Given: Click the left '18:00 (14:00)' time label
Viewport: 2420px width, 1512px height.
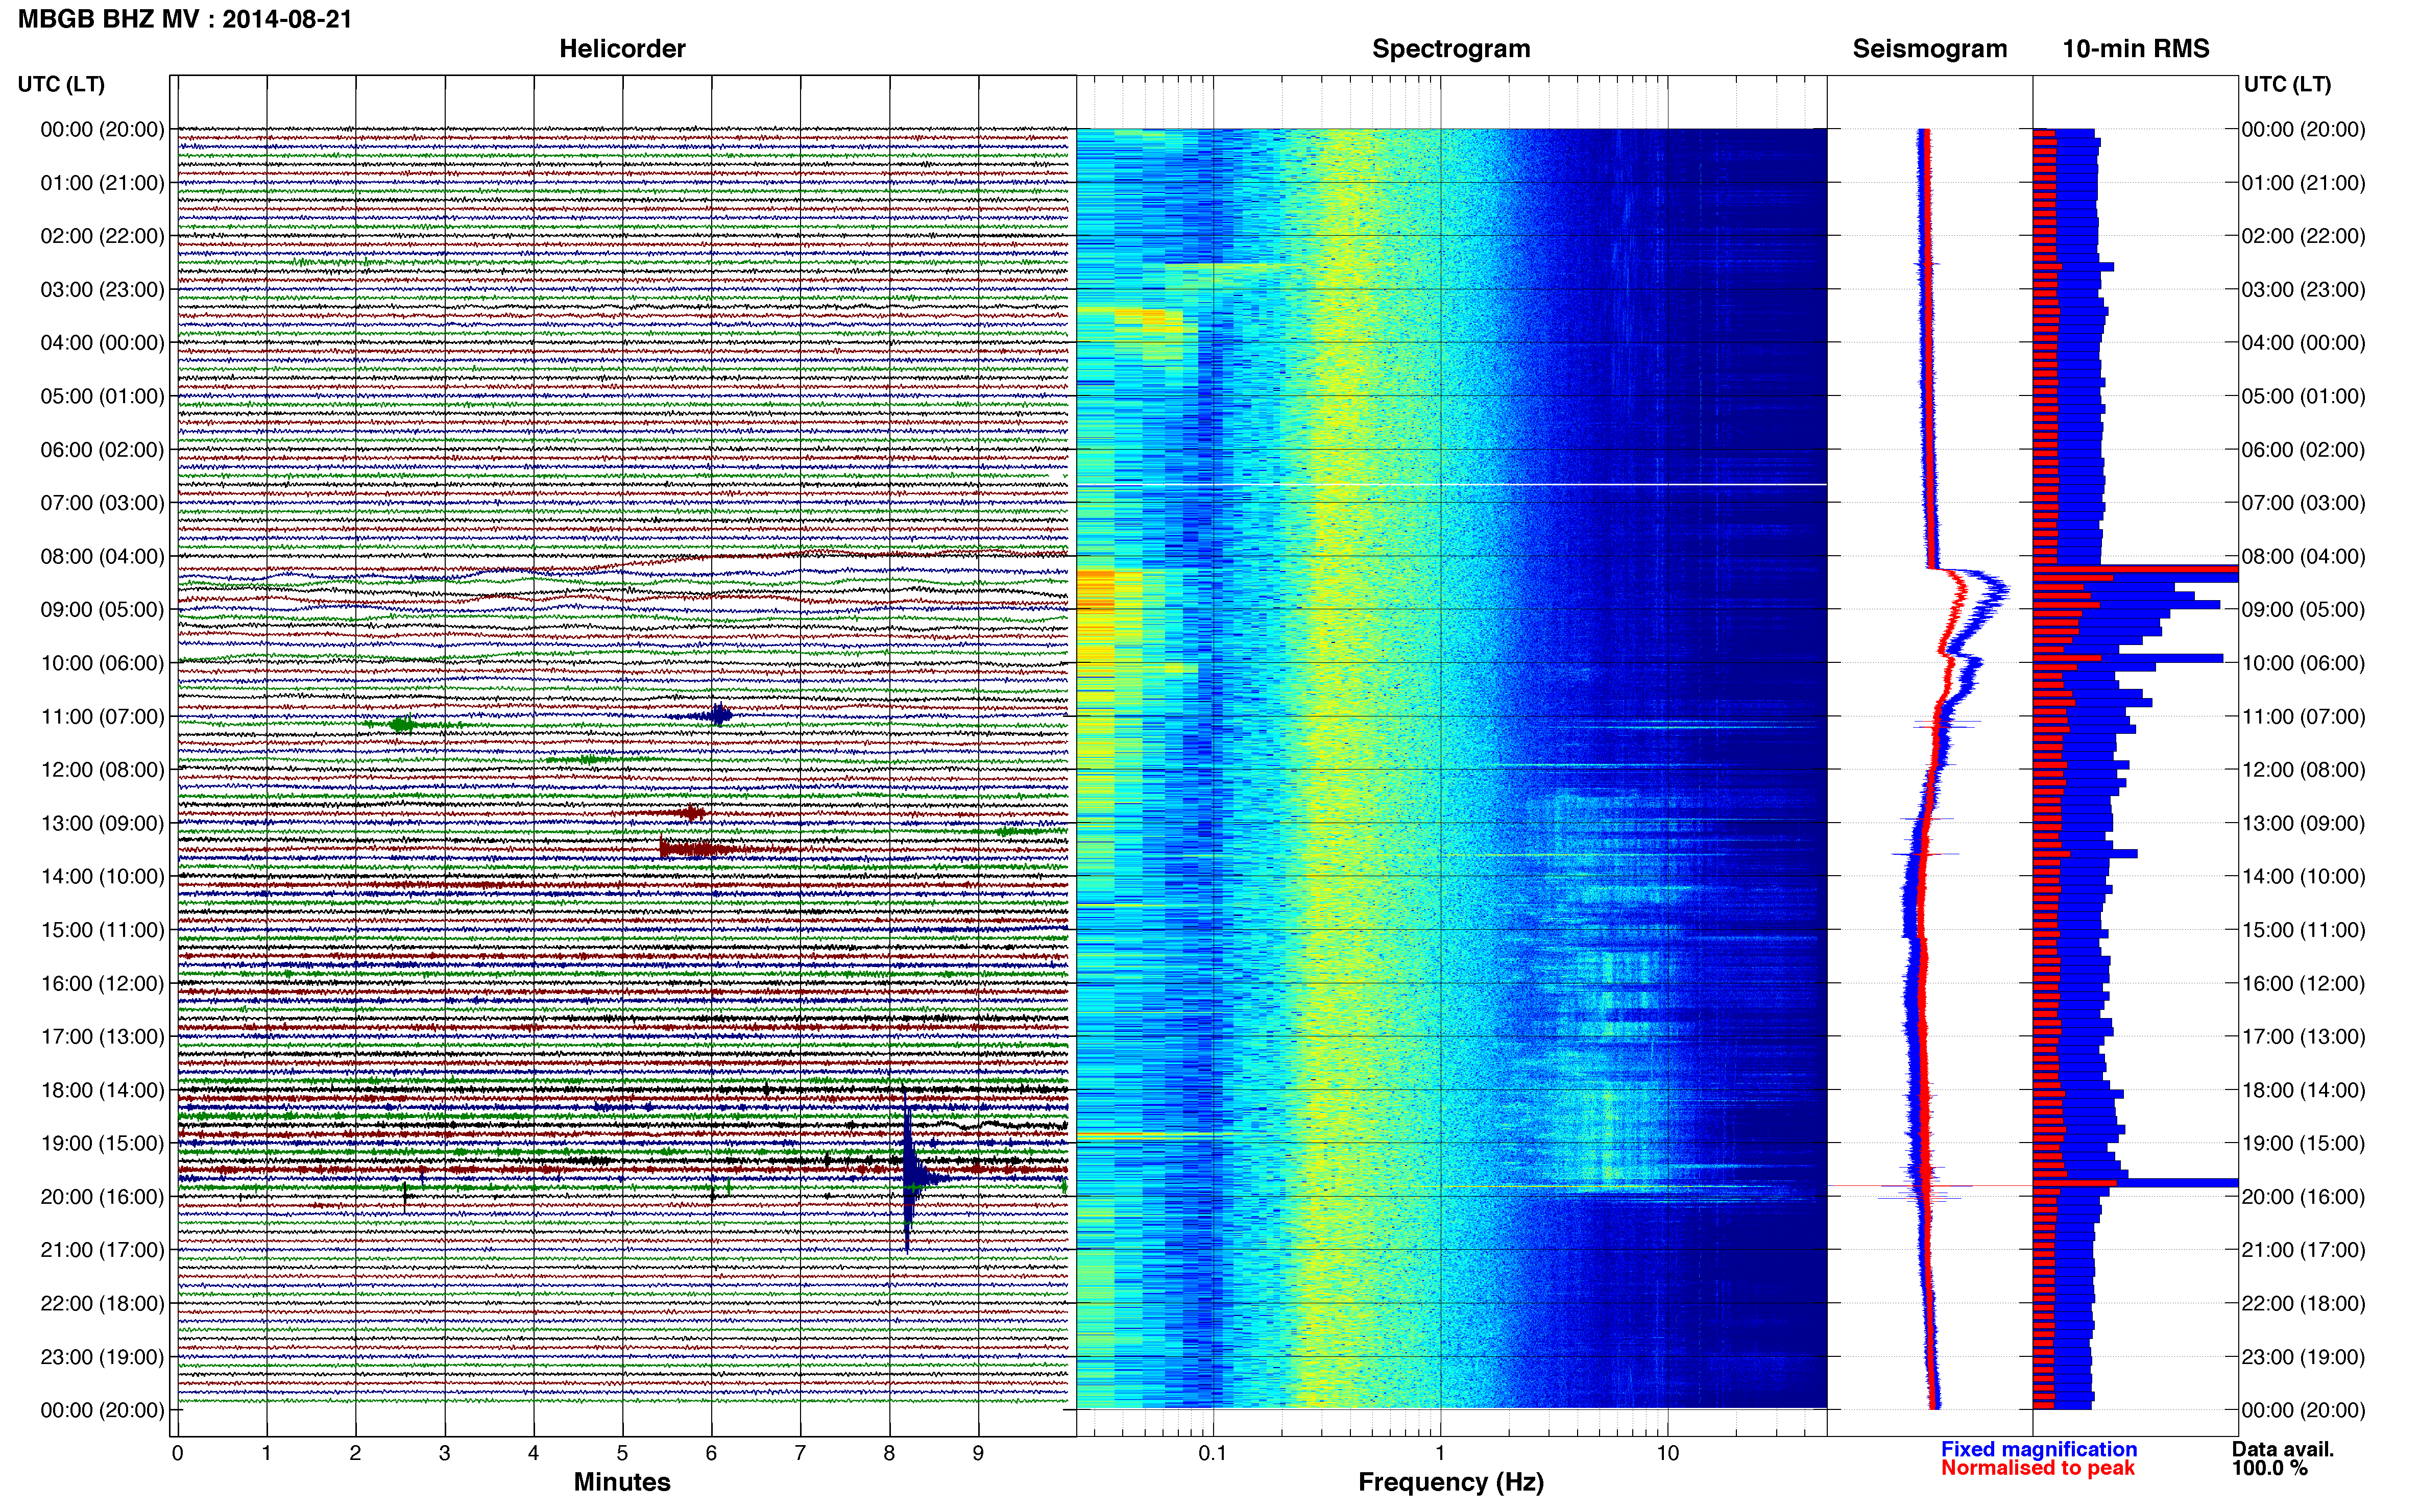Looking at the screenshot, I should tap(102, 1090).
